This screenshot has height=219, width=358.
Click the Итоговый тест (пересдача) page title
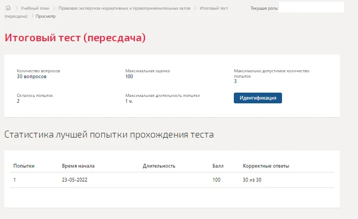click(x=75, y=37)
